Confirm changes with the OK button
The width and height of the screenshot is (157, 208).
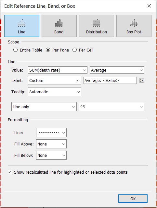(133, 199)
